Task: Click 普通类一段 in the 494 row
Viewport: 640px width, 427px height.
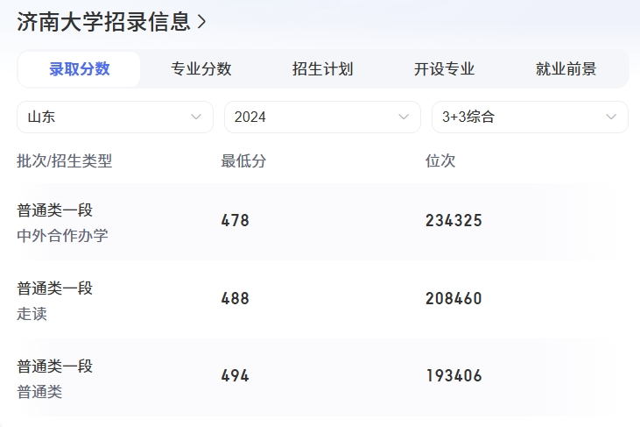Action: pyautogui.click(x=54, y=367)
